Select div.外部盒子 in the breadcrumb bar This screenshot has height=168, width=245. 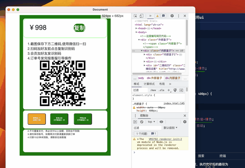(x=154, y=78)
